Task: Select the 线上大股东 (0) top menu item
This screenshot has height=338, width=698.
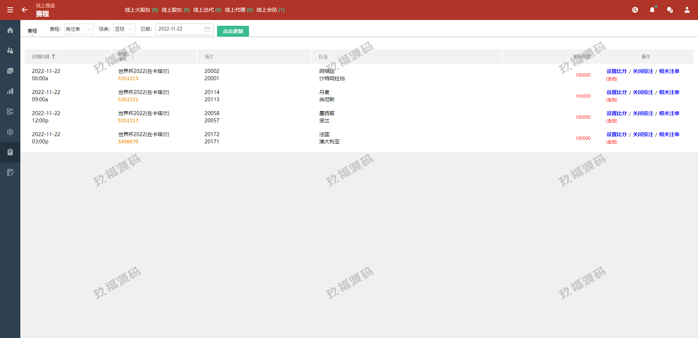Action: tap(141, 10)
